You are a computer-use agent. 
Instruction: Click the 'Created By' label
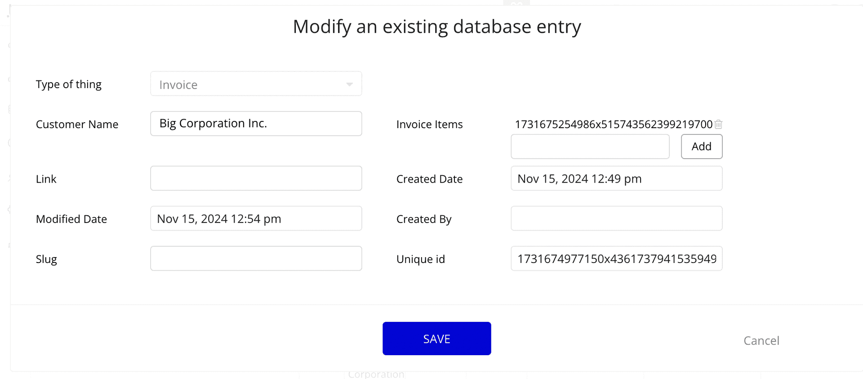click(423, 219)
